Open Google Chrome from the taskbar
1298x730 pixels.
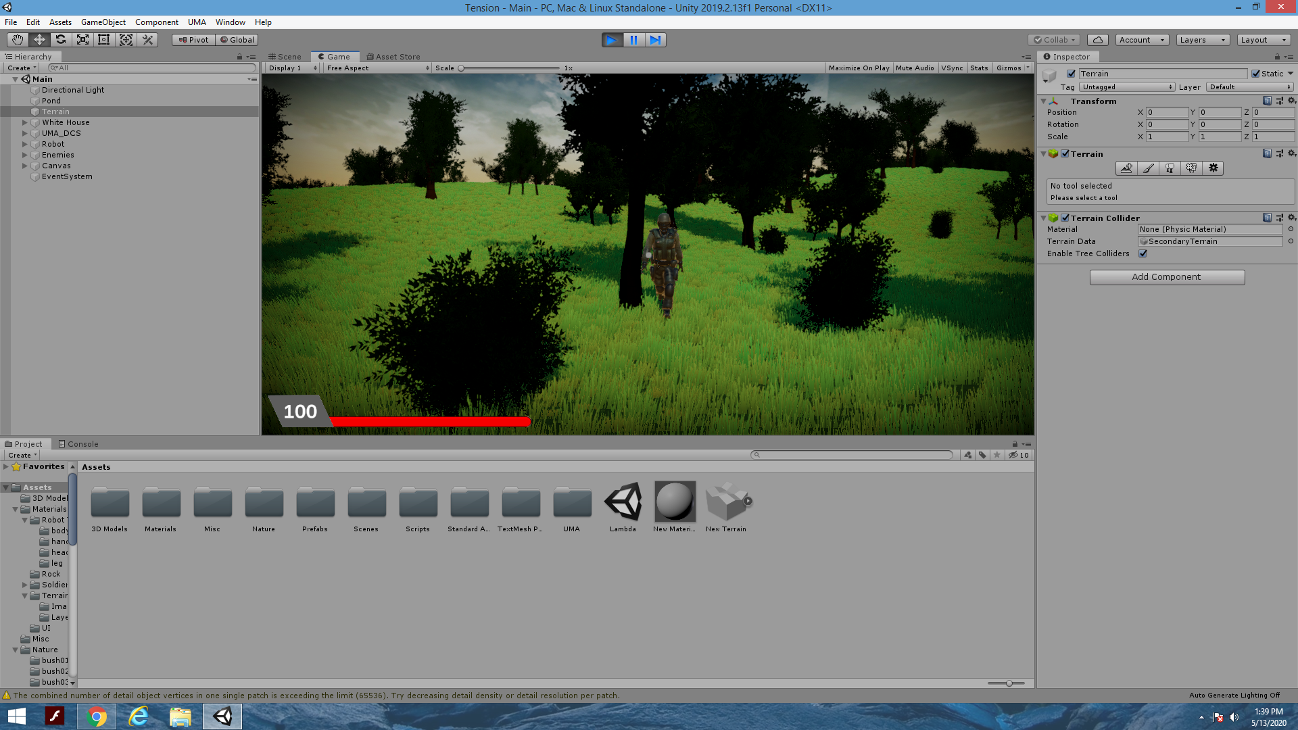tap(97, 716)
